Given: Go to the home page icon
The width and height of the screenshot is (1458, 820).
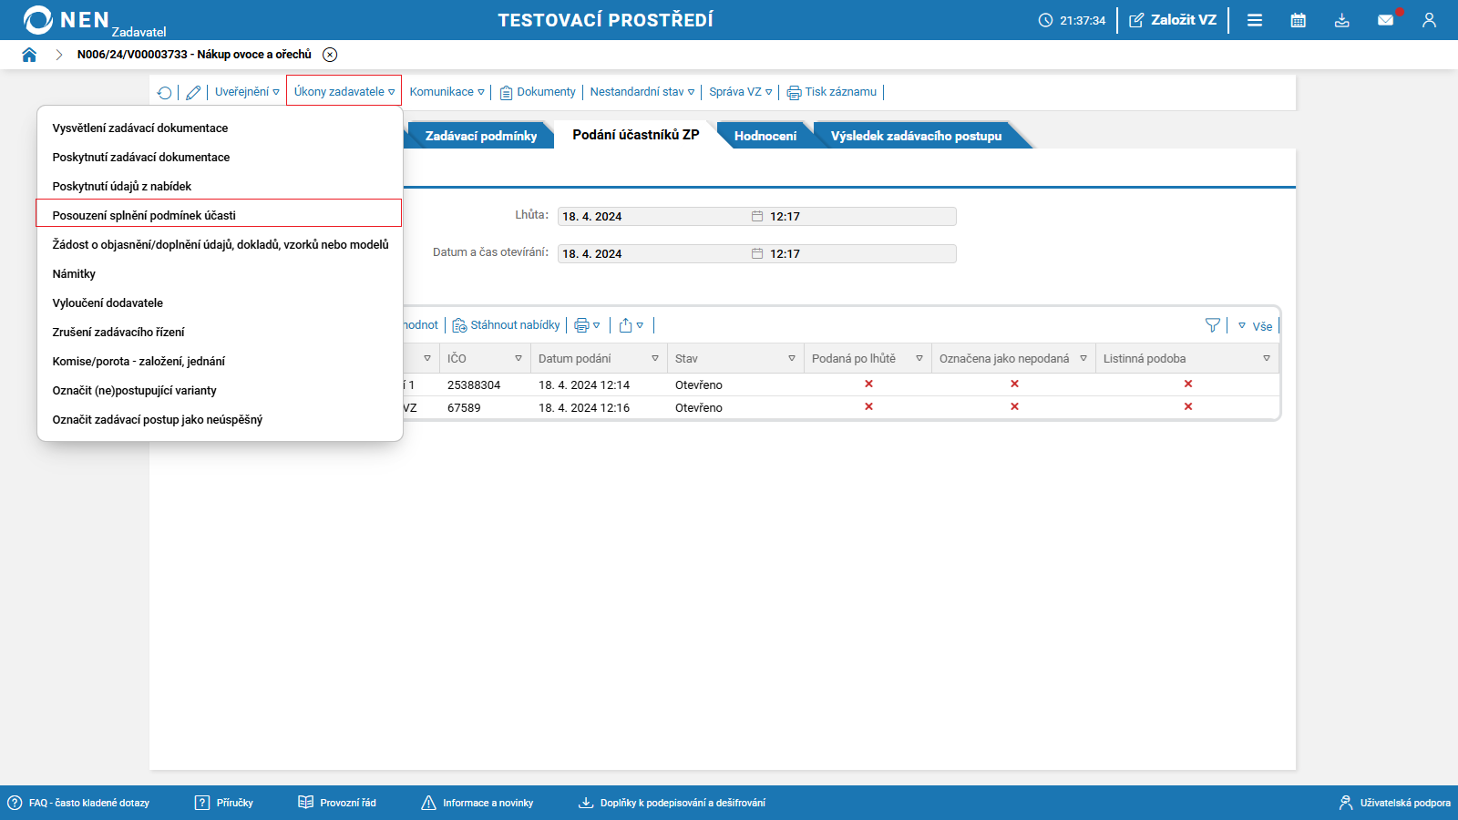Looking at the screenshot, I should pyautogui.click(x=29, y=55).
